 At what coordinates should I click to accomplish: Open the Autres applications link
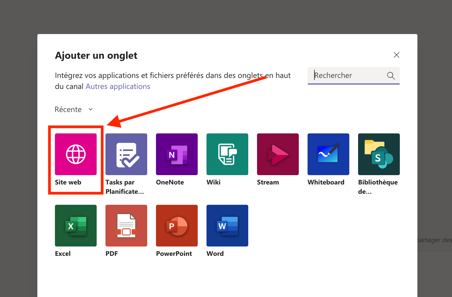tap(118, 86)
